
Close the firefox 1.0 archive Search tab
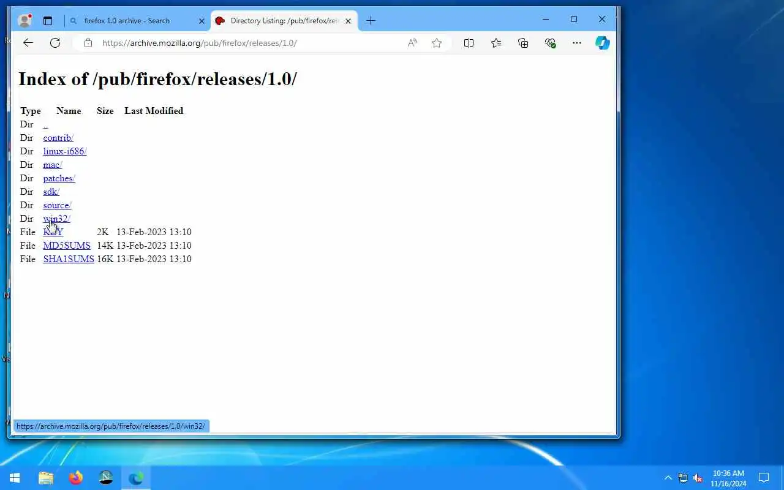(202, 21)
